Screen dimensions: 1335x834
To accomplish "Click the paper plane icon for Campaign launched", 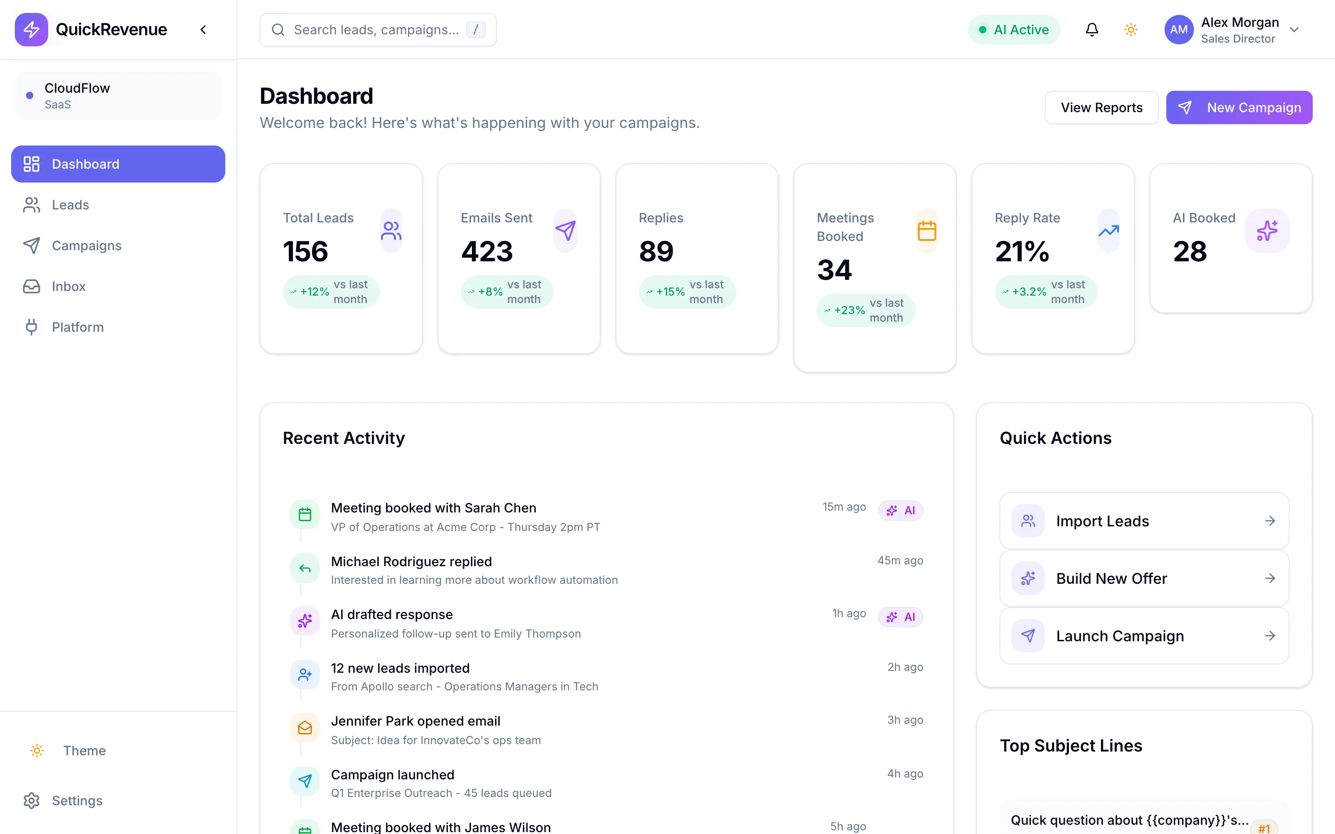I will tap(305, 781).
